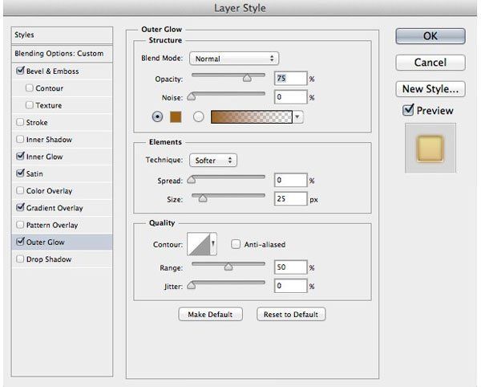Click Make Default button
The height and width of the screenshot is (387, 481).
coord(210,314)
